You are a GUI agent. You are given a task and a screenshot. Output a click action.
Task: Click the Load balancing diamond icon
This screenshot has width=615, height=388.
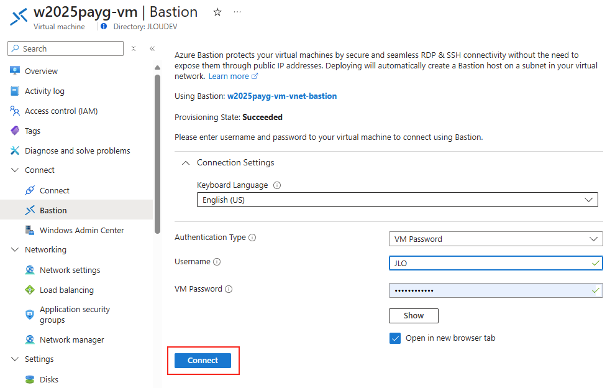click(x=30, y=290)
